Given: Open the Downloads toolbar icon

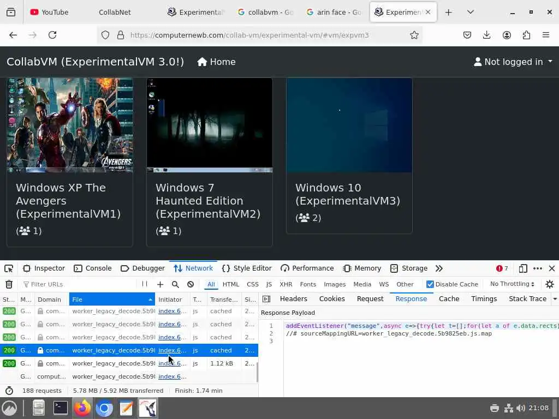Looking at the screenshot, I should pyautogui.click(x=486, y=35).
